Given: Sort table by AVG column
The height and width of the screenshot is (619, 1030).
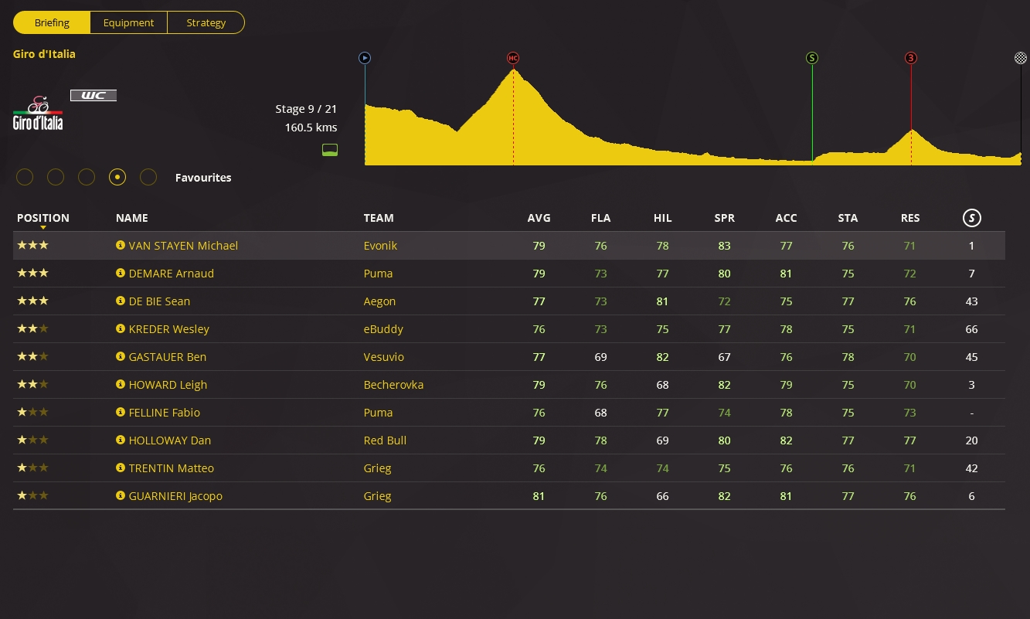Looking at the screenshot, I should click(x=539, y=218).
